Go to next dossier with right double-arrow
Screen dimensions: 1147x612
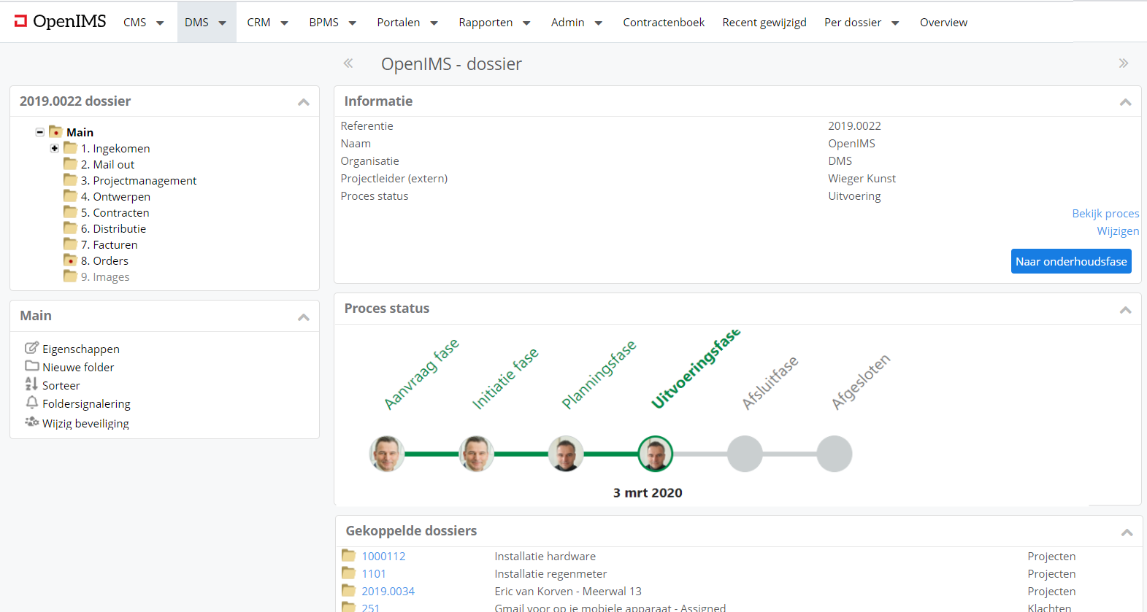[1123, 63]
